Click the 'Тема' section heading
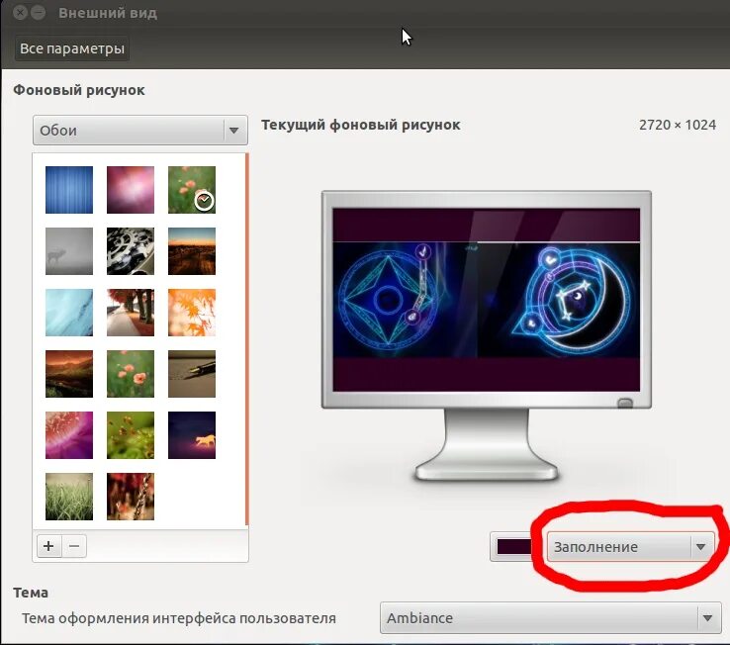 click(x=31, y=593)
